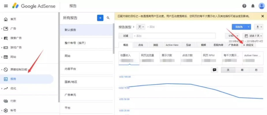Viewport: 267px width, 115px height.
Task: Open the USD currency dropdown
Action: (x=232, y=36)
